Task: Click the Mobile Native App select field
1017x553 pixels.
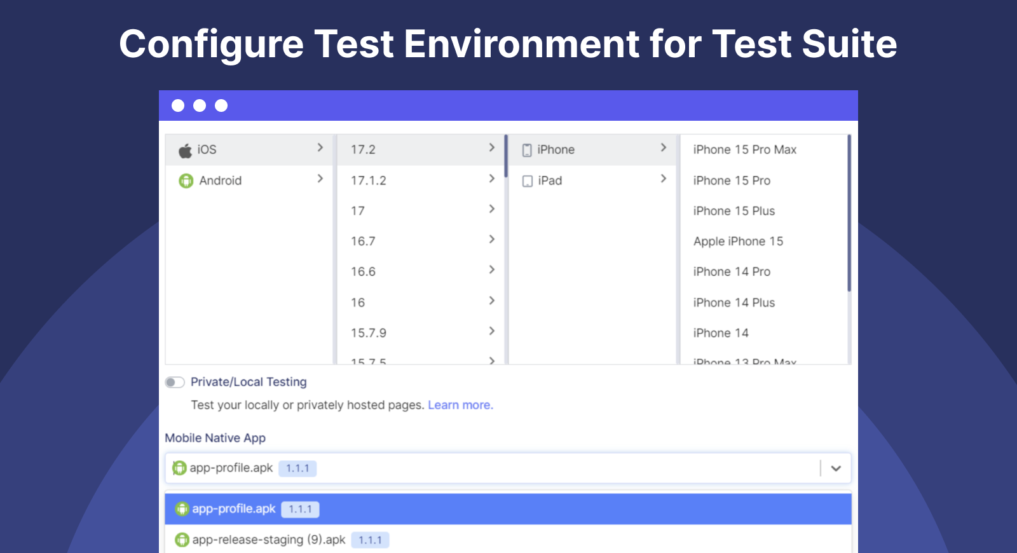Action: coord(508,468)
